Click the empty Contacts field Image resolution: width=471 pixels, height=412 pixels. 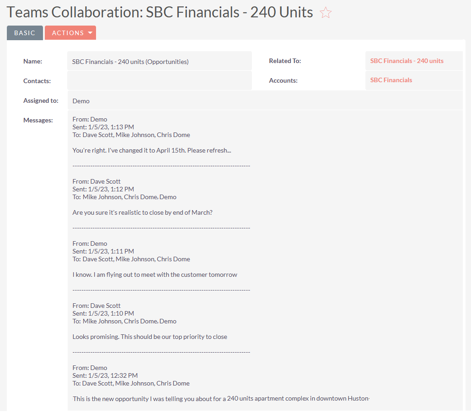159,81
